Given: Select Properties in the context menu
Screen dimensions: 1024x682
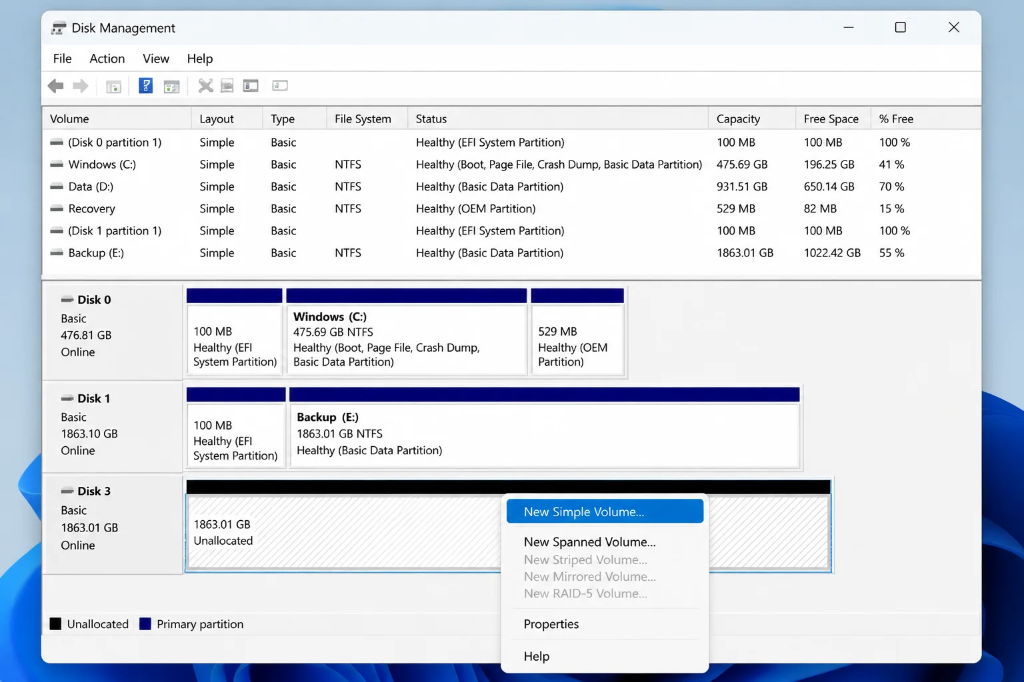Looking at the screenshot, I should (x=605, y=624).
